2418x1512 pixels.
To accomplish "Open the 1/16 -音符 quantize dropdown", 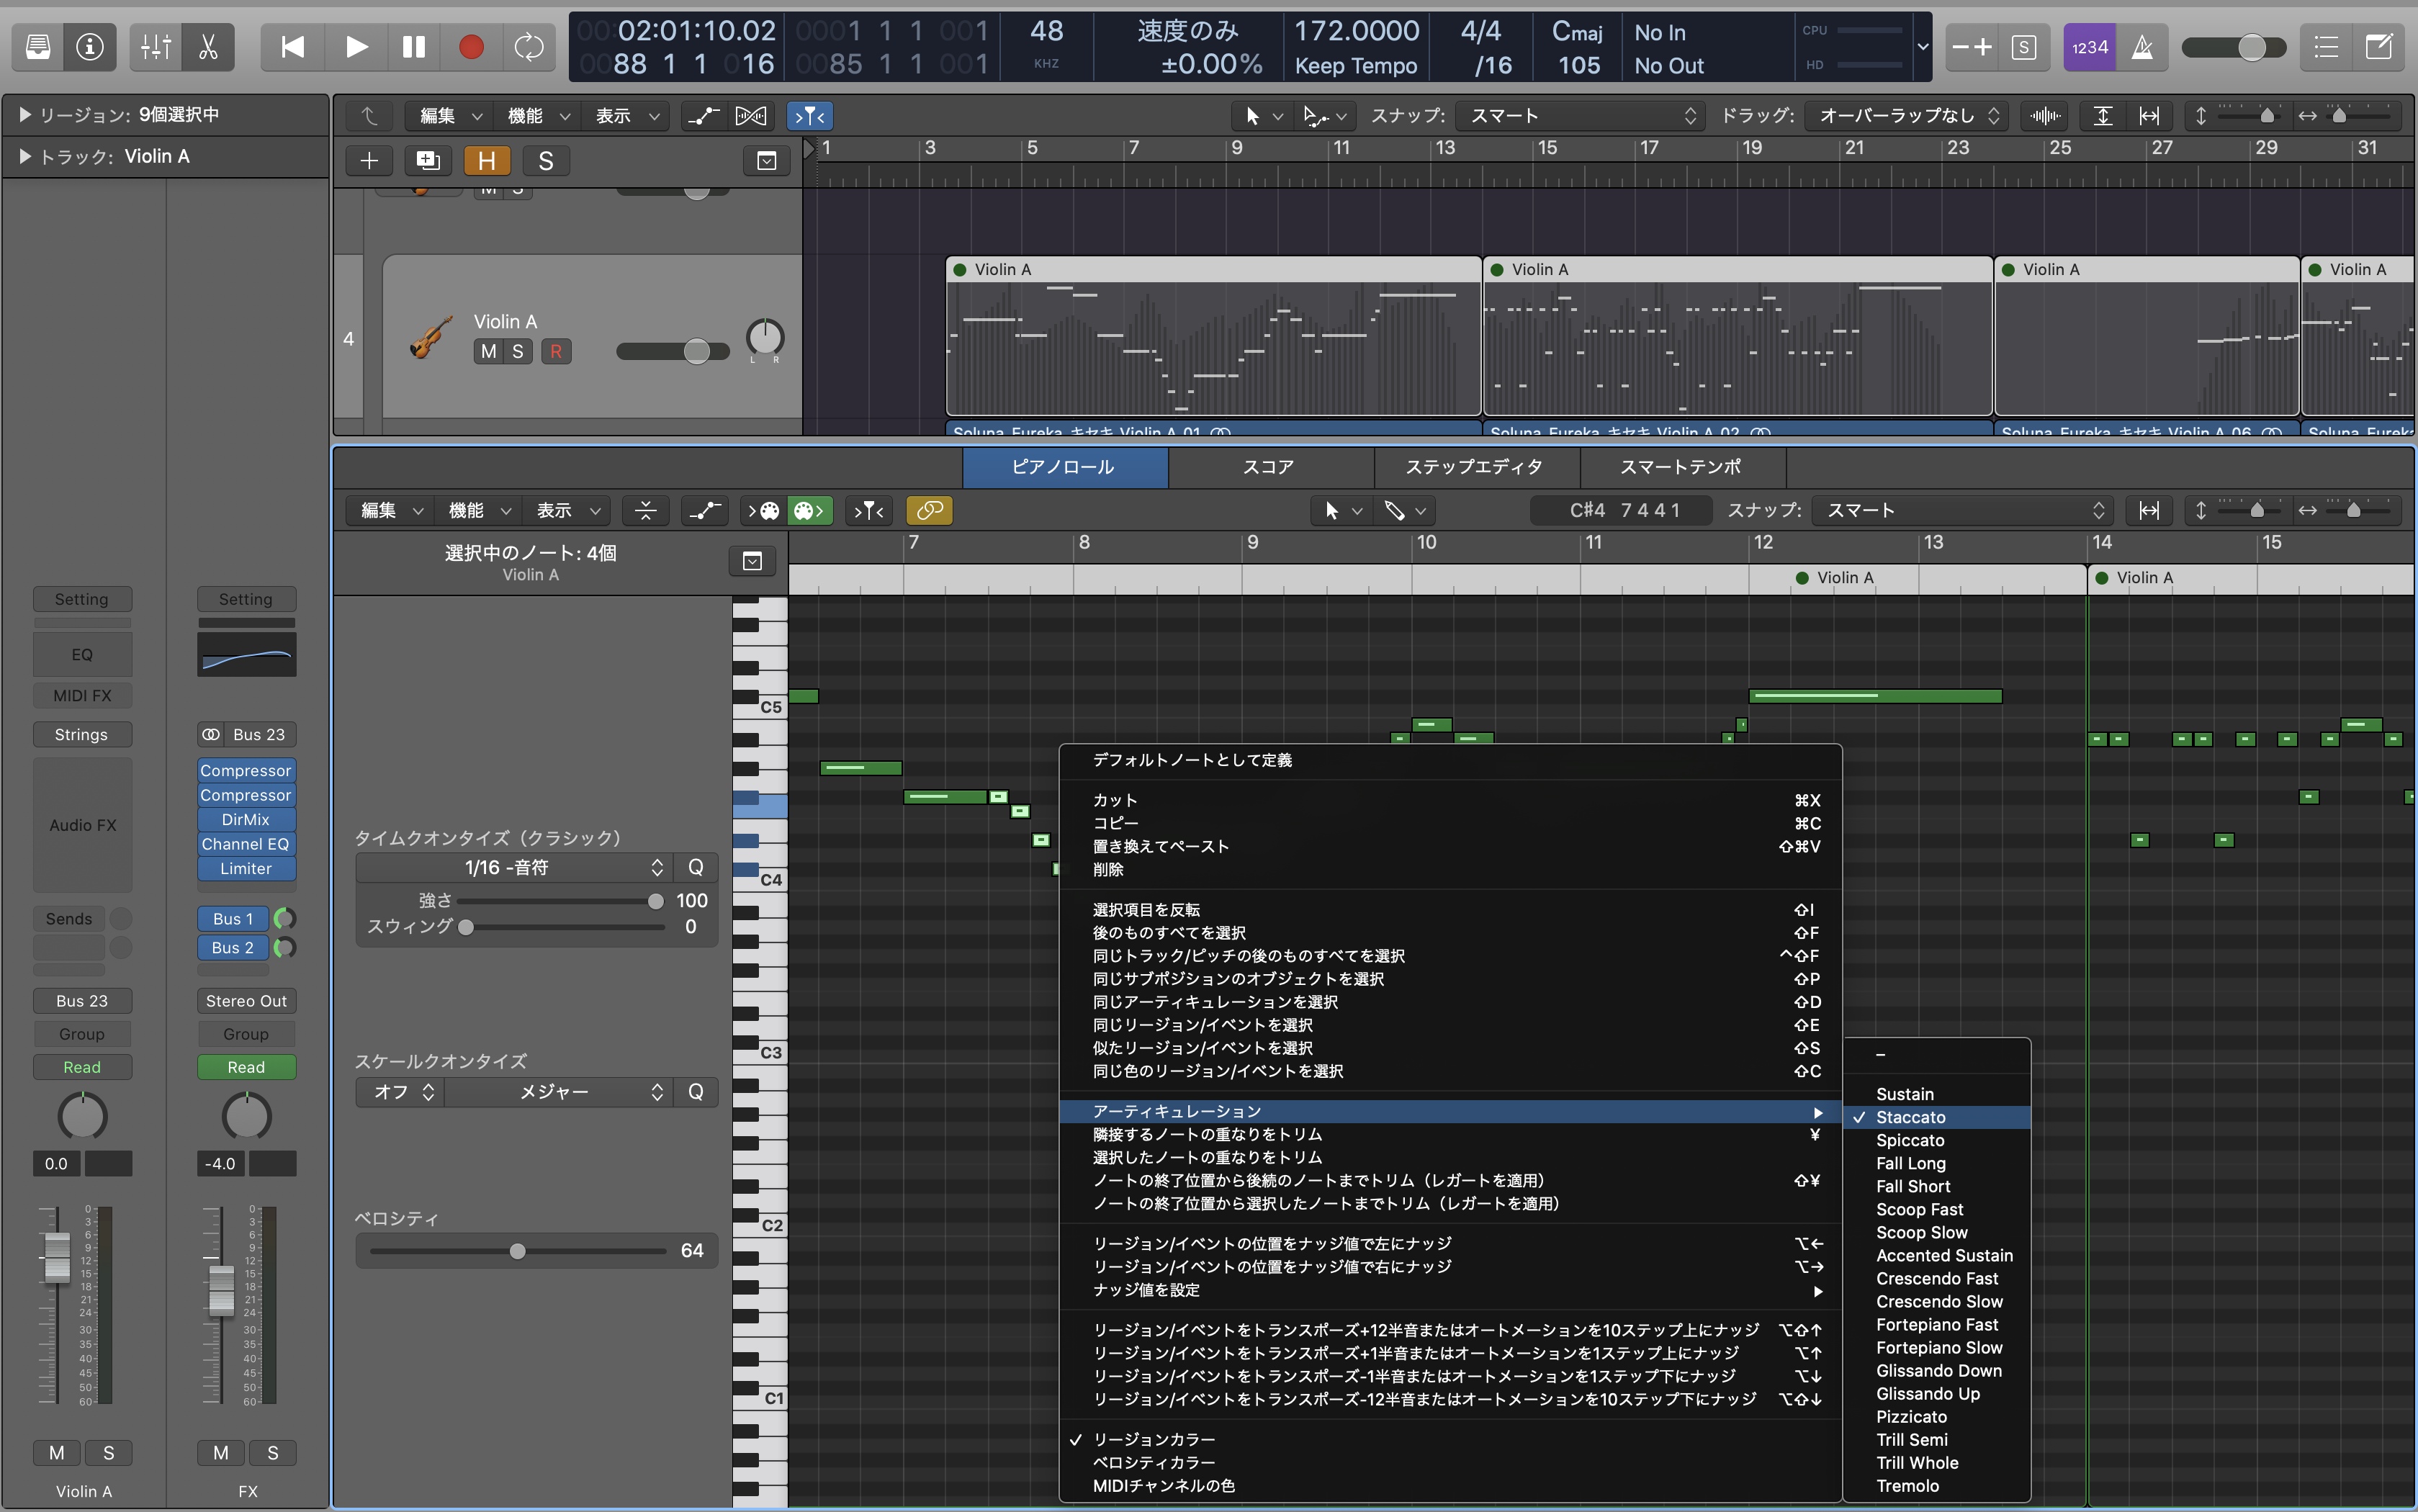I will (x=514, y=867).
